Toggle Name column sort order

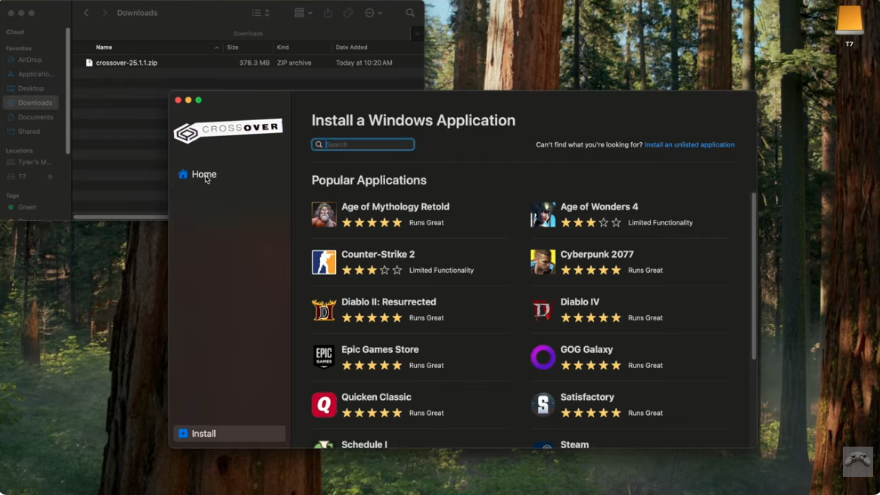pyautogui.click(x=216, y=48)
